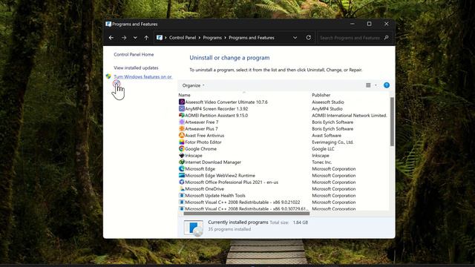Select Programs in the breadcrumb path
The image size is (475, 267).
click(212, 38)
